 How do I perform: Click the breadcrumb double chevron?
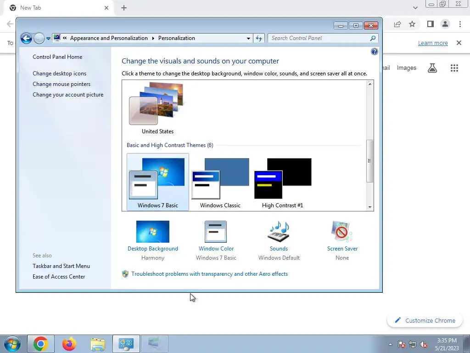click(65, 38)
